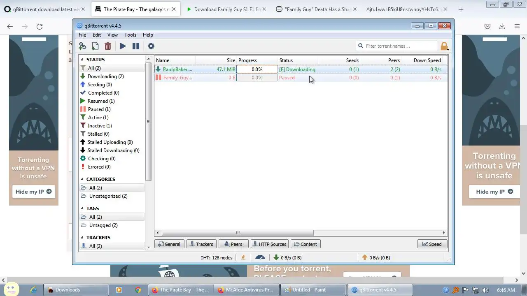The width and height of the screenshot is (527, 296).
Task: Filter by Errored (0) status
Action: (99, 166)
